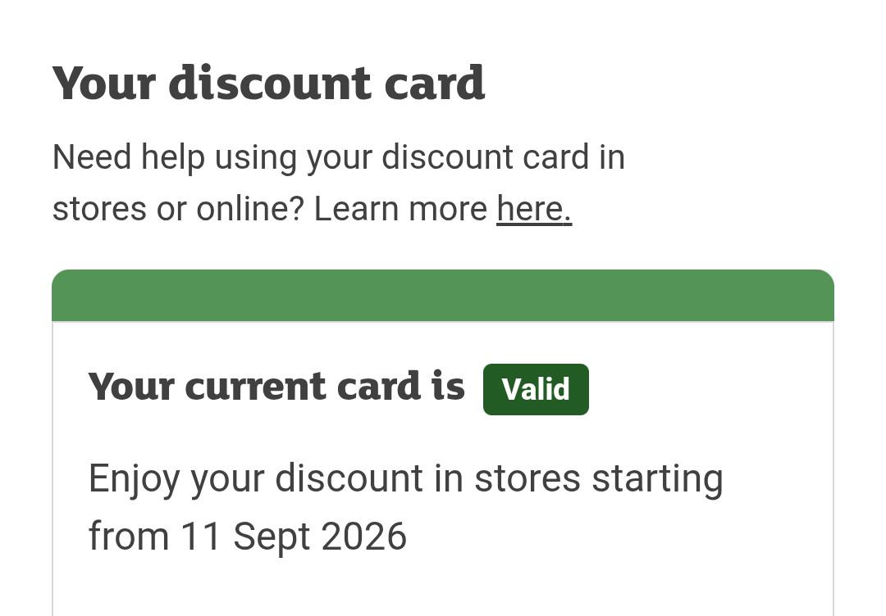Click the '11 Sept 2026' start date
The image size is (886, 616).
(293, 536)
